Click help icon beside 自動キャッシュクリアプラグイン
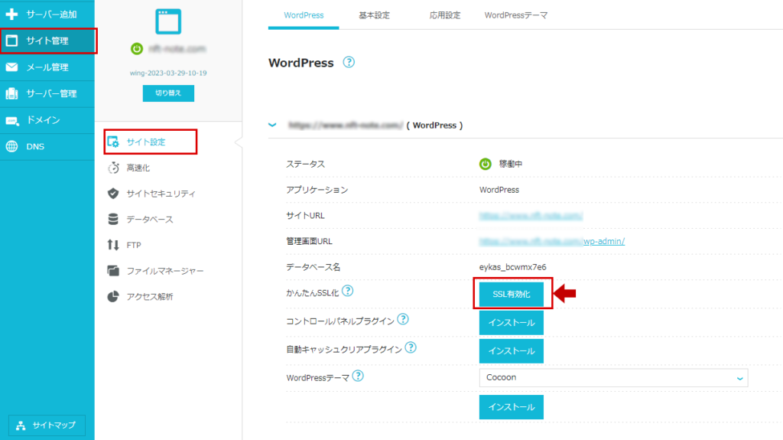This screenshot has width=783, height=440. click(411, 347)
